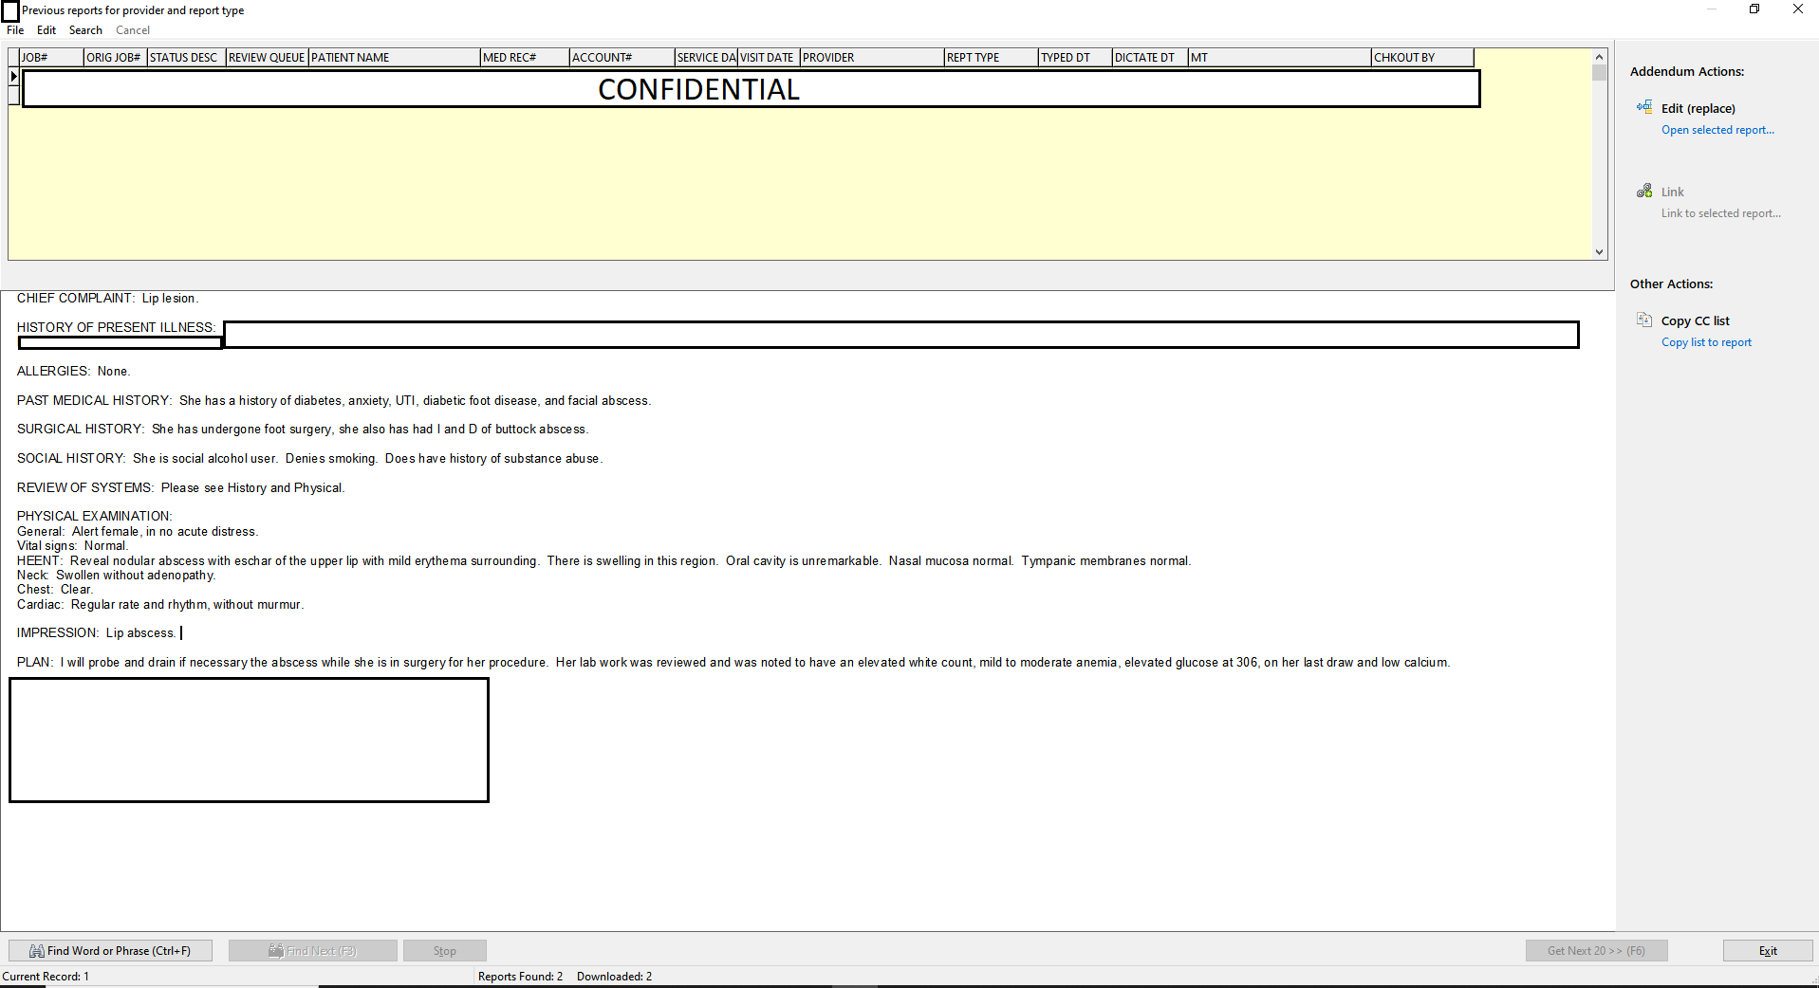Sort by ORIG JOB# column header
The image size is (1819, 988).
pyautogui.click(x=116, y=58)
